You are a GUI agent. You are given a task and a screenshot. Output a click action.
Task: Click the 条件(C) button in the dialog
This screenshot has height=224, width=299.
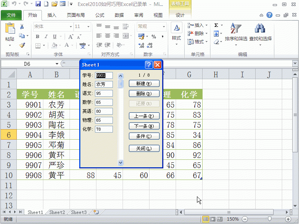[144, 136]
